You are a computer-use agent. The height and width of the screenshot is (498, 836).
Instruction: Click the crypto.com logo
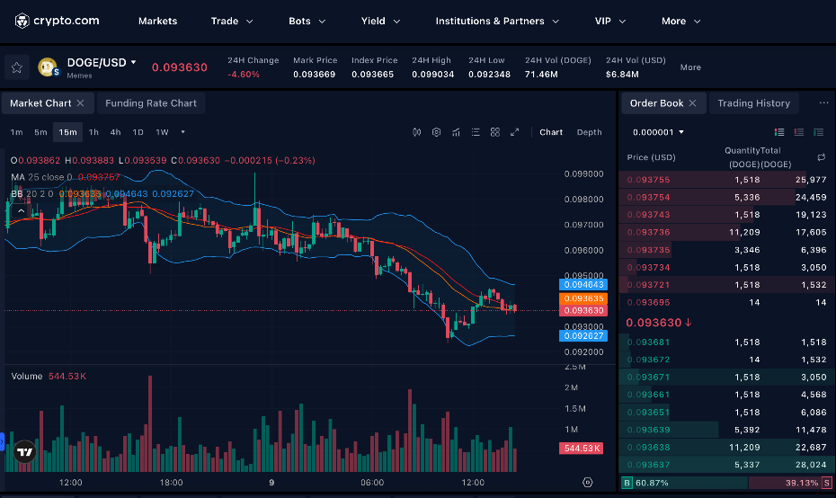pyautogui.click(x=57, y=21)
